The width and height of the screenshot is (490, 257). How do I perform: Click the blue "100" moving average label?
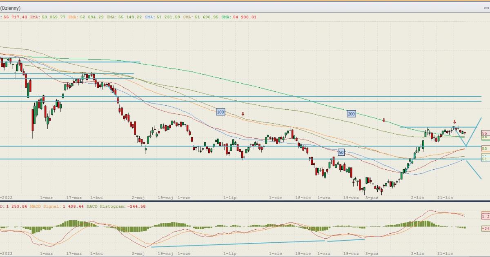tap(220, 112)
